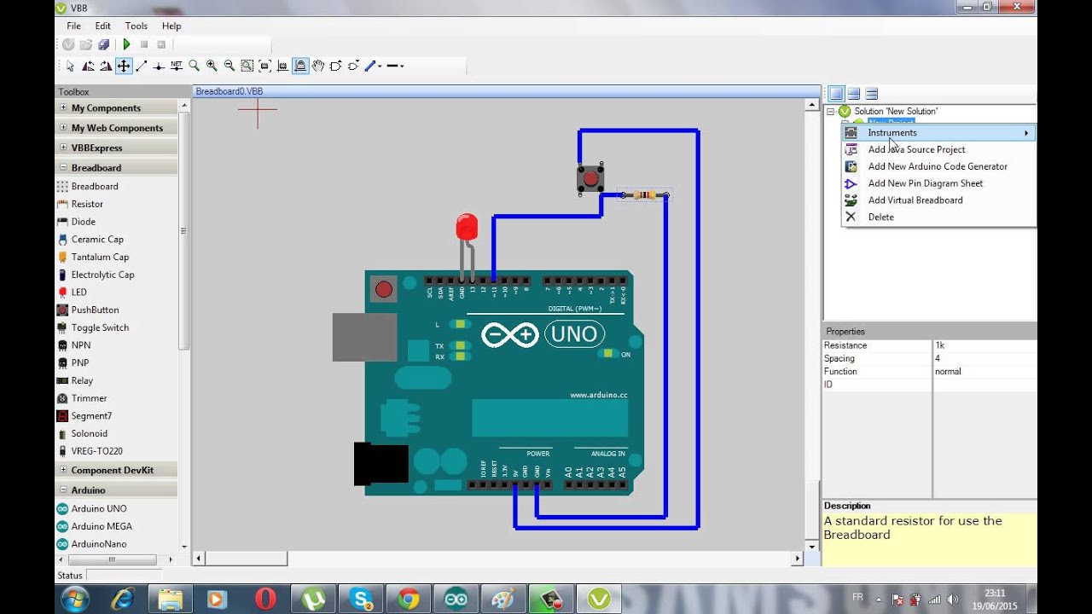Select the arrow pointer tool
Image resolution: width=1092 pixels, height=614 pixels.
(x=71, y=66)
